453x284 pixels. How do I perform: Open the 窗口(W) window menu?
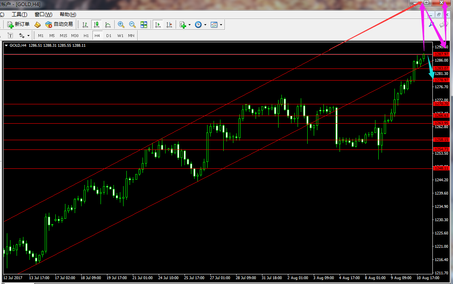point(43,15)
